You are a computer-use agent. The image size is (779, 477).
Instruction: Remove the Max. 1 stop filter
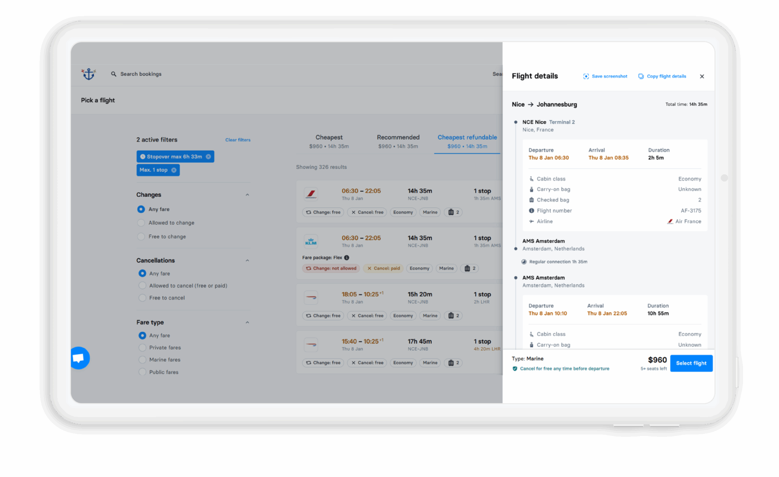point(174,170)
